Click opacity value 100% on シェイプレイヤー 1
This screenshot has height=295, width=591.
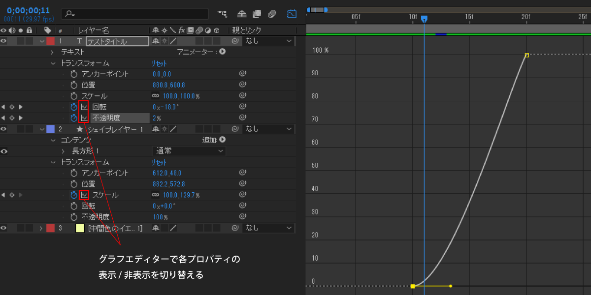[161, 217]
